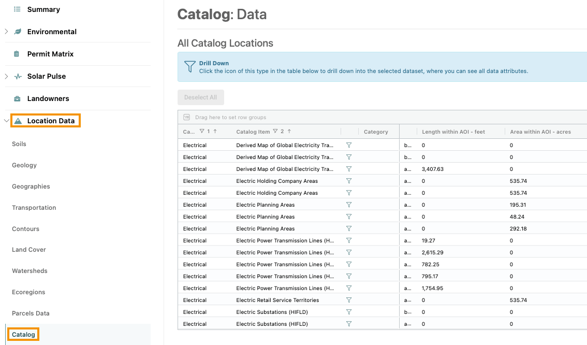Click the Solar Pulse waveform icon

click(18, 77)
